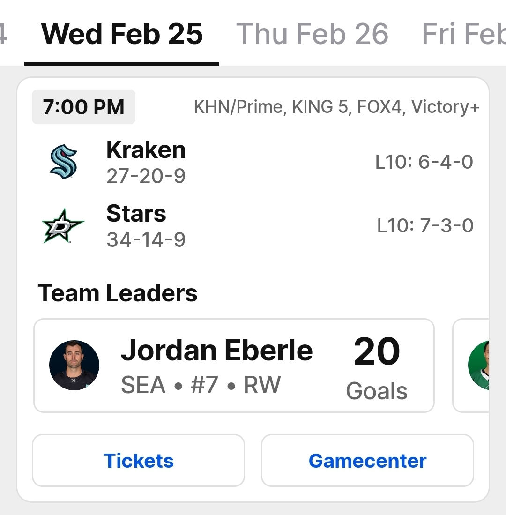Open Jordan Eberle's headshot photo
Screen dimensions: 506x515
[x=74, y=366]
